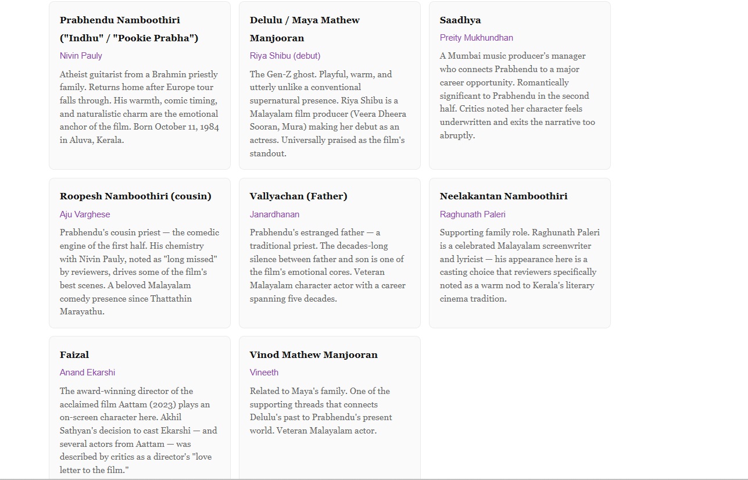Click the Anand Ekarshi link
This screenshot has width=748, height=480.
coord(87,372)
